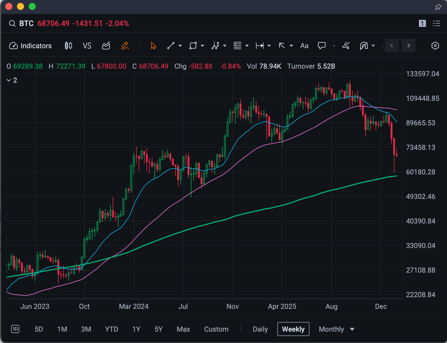Viewport: 447px width, 343px height.
Task: Toggle the 1D intraday button
Action: pyautogui.click(x=15, y=329)
